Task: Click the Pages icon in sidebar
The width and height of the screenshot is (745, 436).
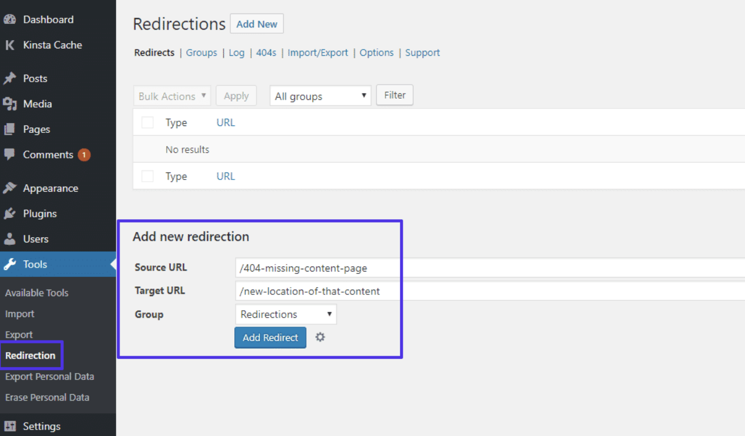Action: [9, 129]
